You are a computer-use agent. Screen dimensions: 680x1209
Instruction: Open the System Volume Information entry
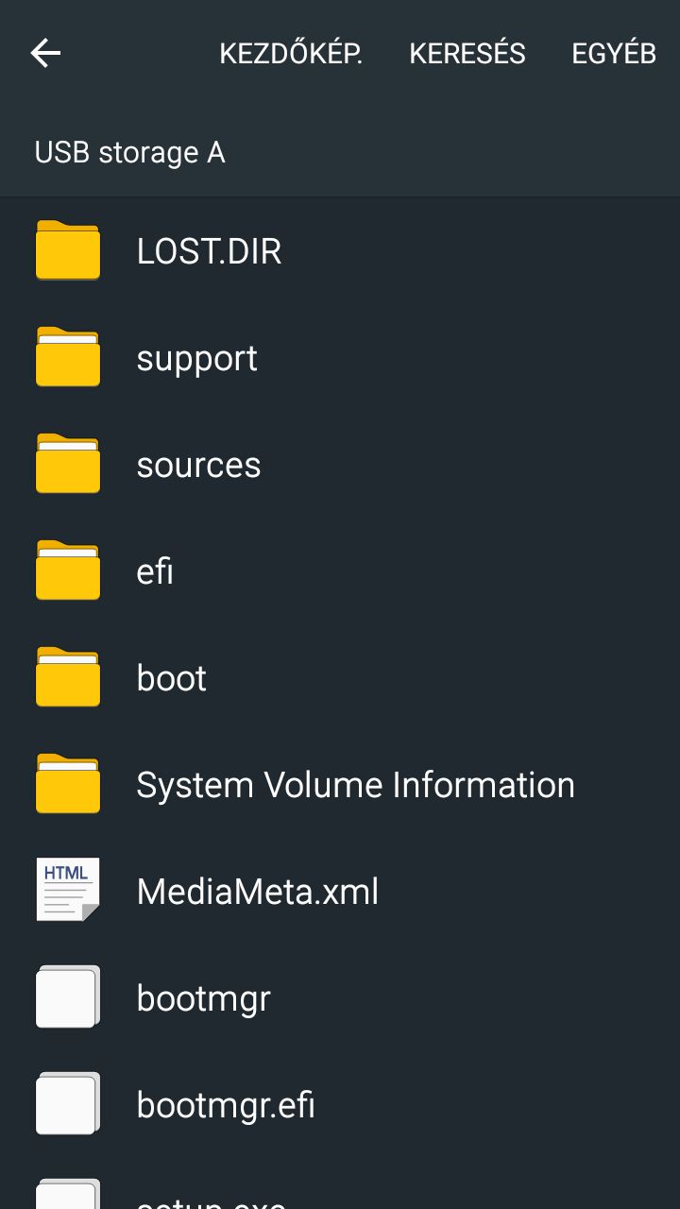(x=340, y=785)
